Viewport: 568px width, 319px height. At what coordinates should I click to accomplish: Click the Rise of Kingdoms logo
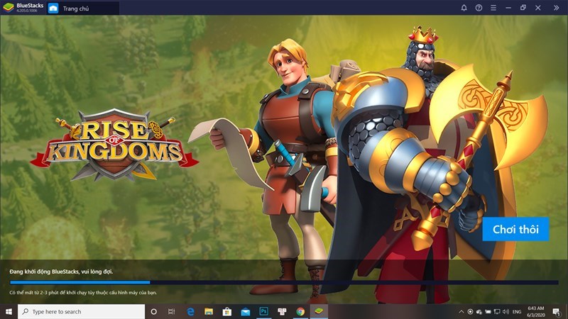[114, 145]
